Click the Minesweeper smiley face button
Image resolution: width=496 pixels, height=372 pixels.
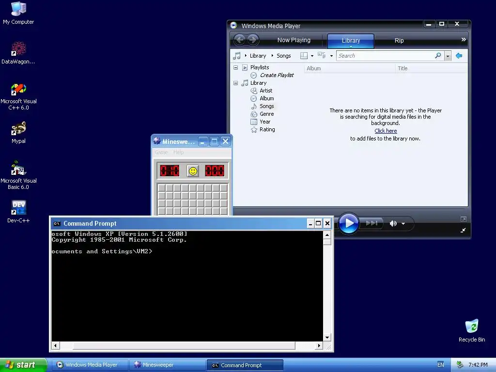[193, 171]
